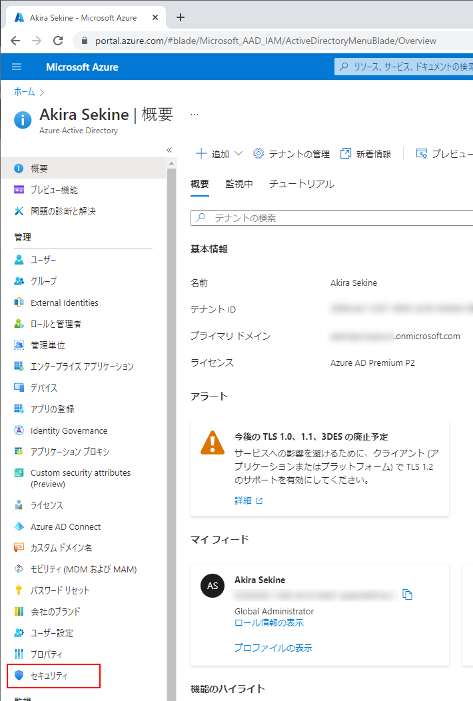Switch to the 監視中 tab
The width and height of the screenshot is (473, 701).
[239, 184]
